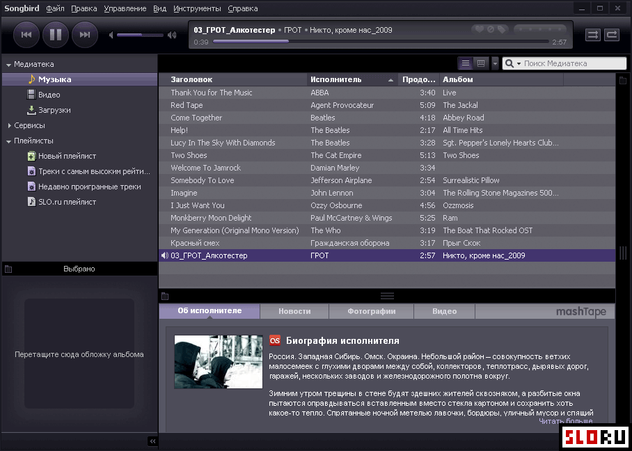Select the Видео library item
The image size is (632, 451).
49,95
